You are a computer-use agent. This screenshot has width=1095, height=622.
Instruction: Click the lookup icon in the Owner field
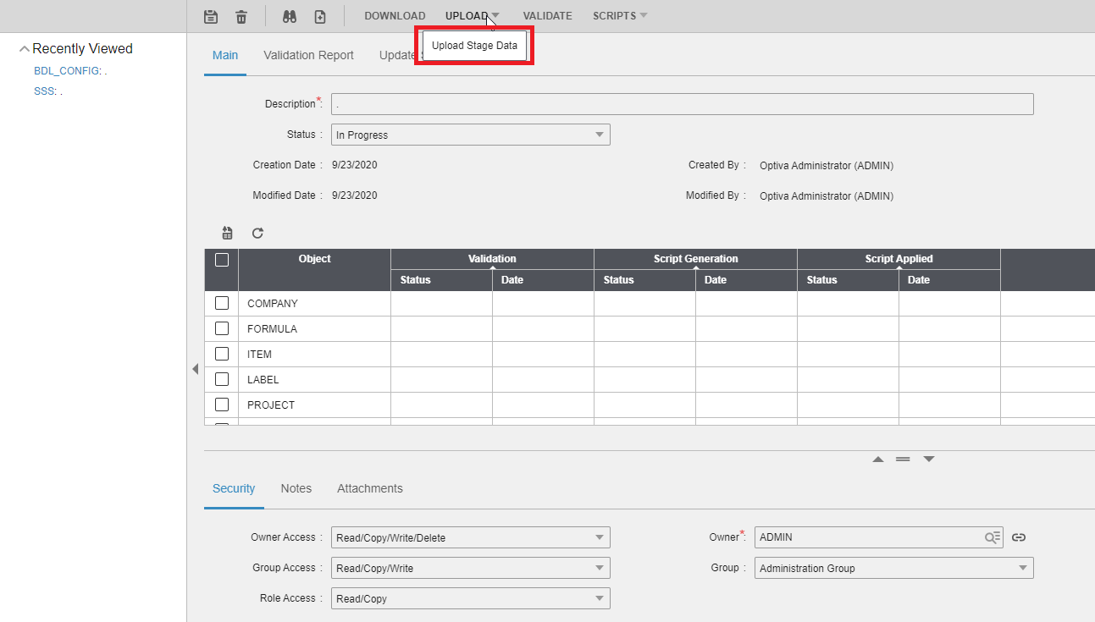tap(993, 537)
